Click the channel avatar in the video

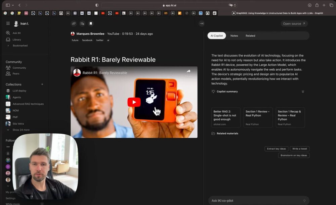click(77, 73)
